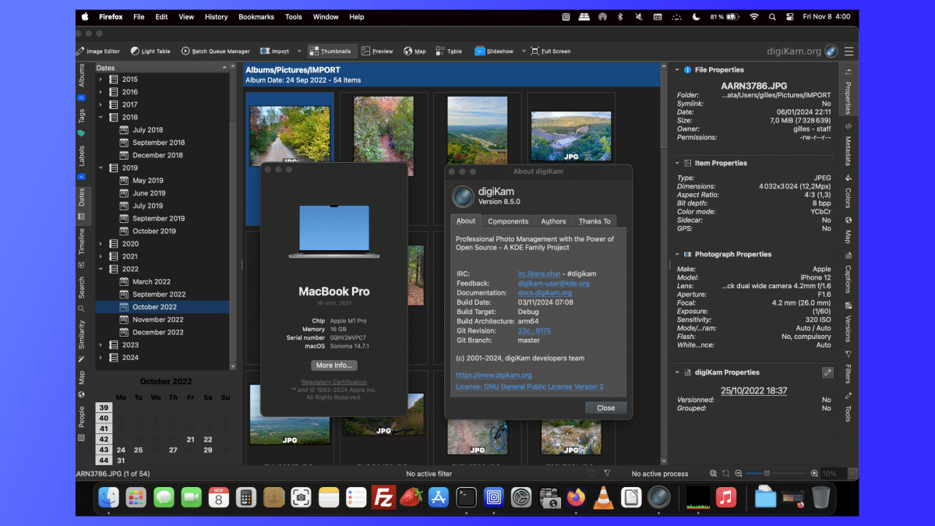The height and width of the screenshot is (526, 935).
Task: Start Slideshow from toolbar
Action: pyautogui.click(x=494, y=51)
